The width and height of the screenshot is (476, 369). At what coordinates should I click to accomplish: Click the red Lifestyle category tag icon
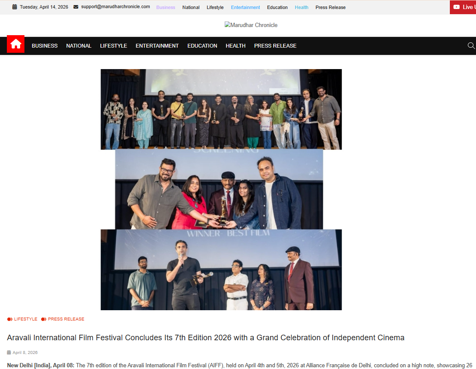click(x=10, y=319)
